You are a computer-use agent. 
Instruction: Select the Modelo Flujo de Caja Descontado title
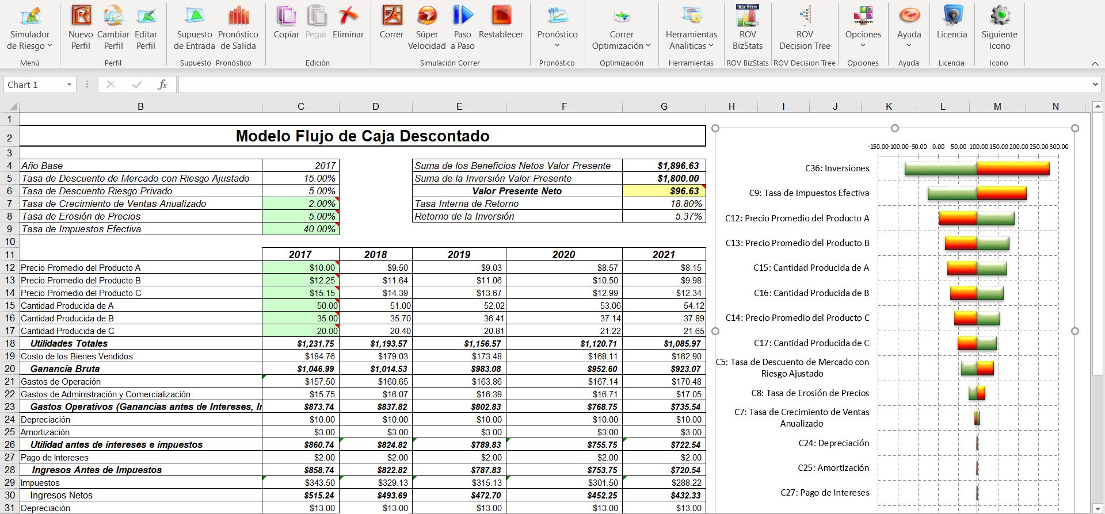pos(363,136)
